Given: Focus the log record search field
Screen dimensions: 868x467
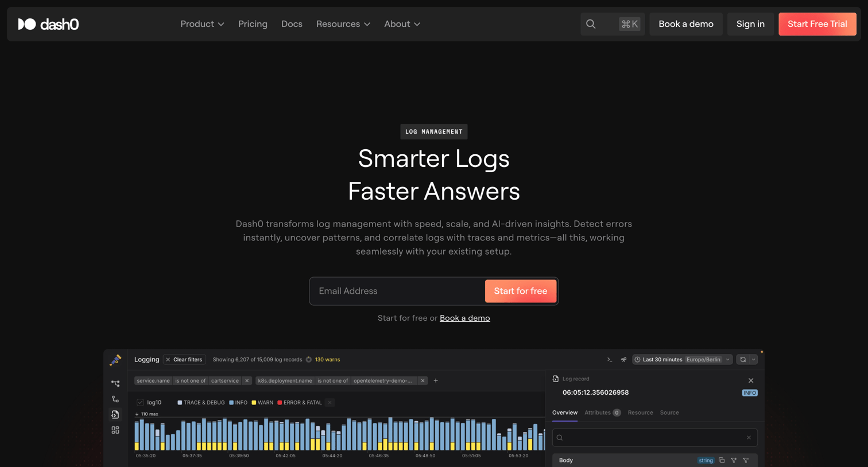Looking at the screenshot, I should pyautogui.click(x=654, y=438).
